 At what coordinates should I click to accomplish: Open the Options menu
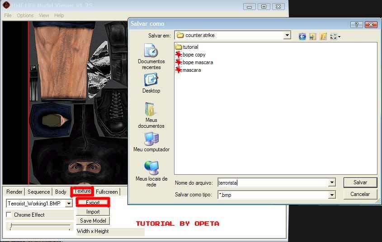(x=25, y=15)
